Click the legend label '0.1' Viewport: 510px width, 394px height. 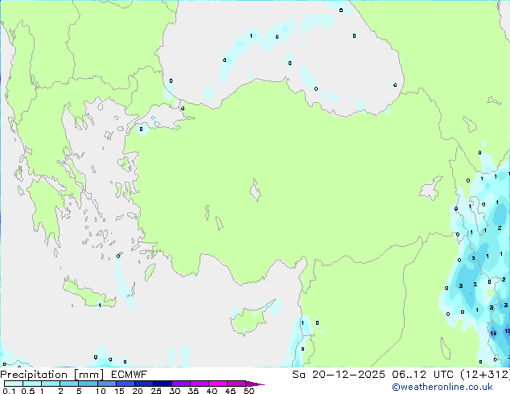(x=9, y=391)
